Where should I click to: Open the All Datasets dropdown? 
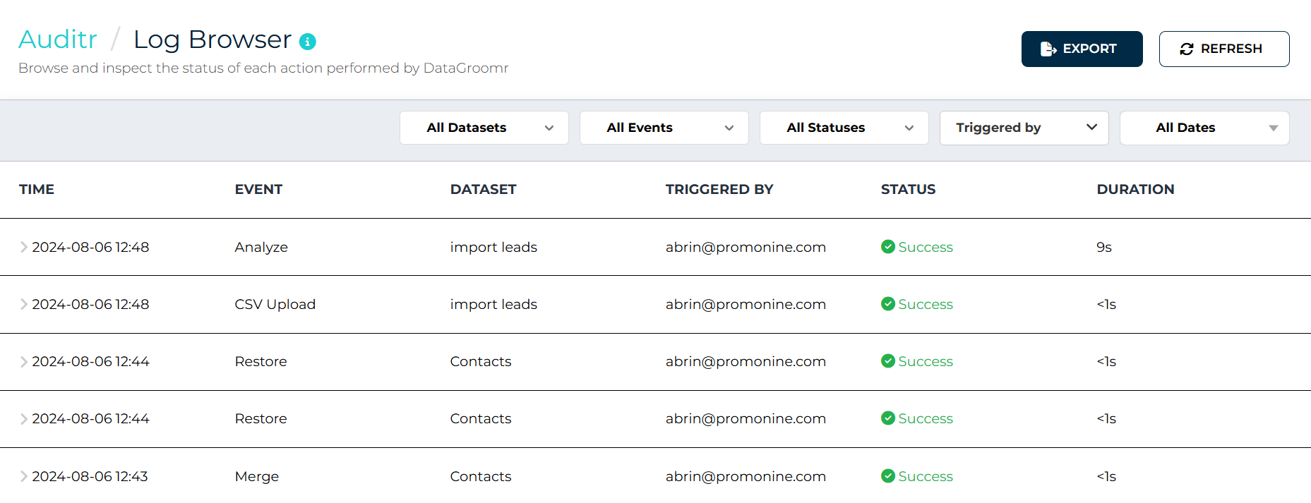(x=484, y=128)
